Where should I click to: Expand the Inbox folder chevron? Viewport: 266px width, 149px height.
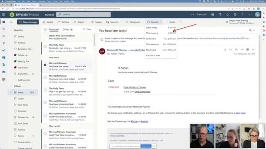click(x=11, y=92)
